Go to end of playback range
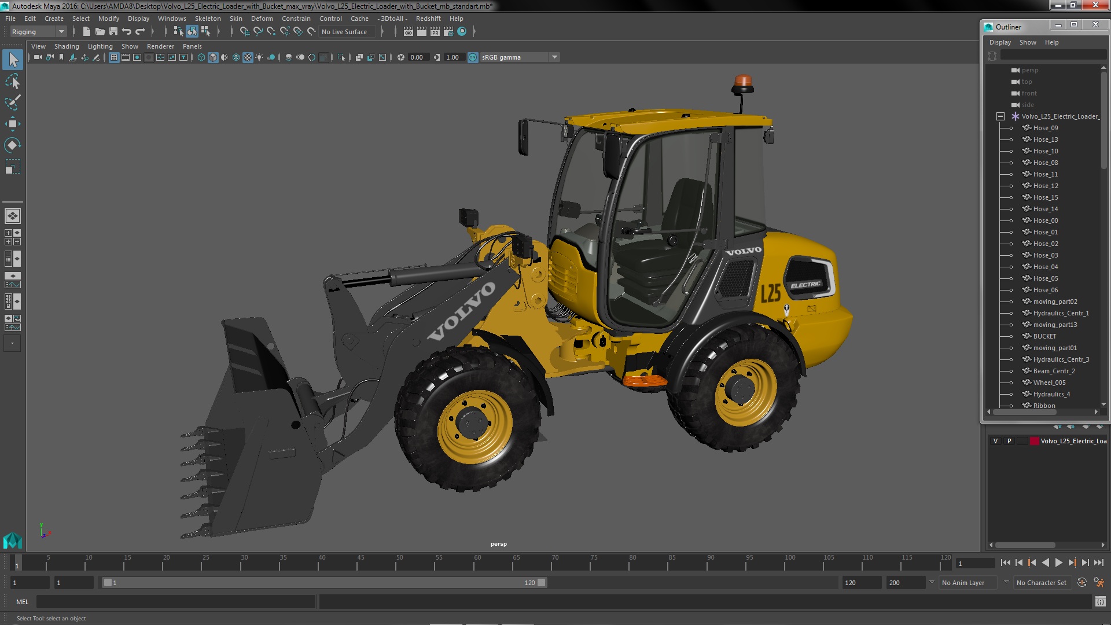The height and width of the screenshot is (625, 1111). (1099, 562)
